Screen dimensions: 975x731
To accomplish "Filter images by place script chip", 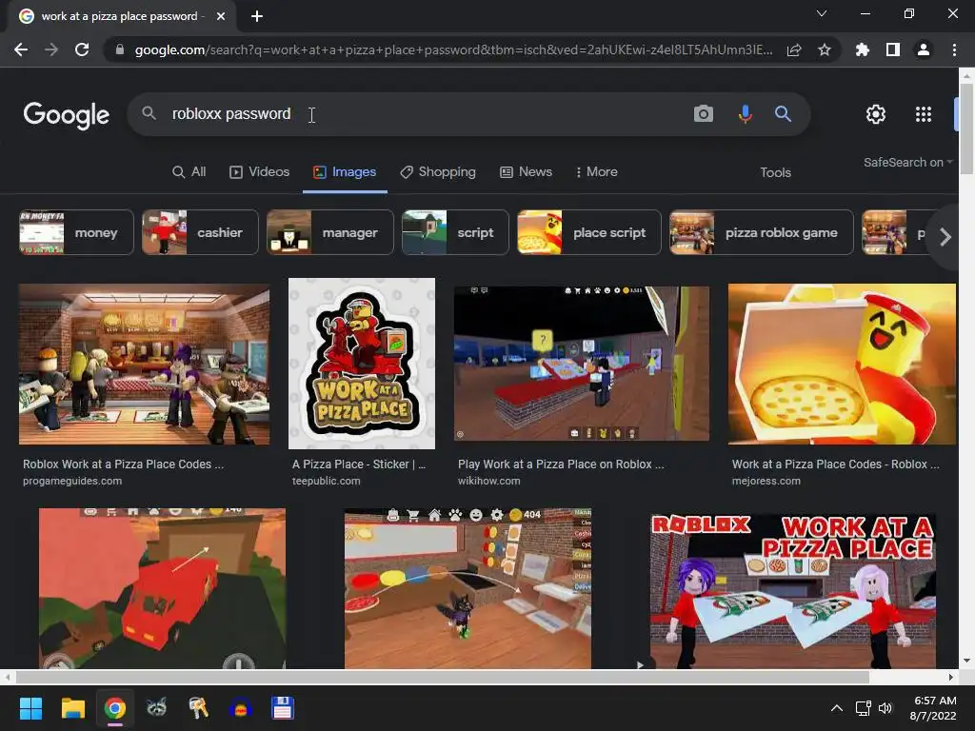I will [x=588, y=232].
